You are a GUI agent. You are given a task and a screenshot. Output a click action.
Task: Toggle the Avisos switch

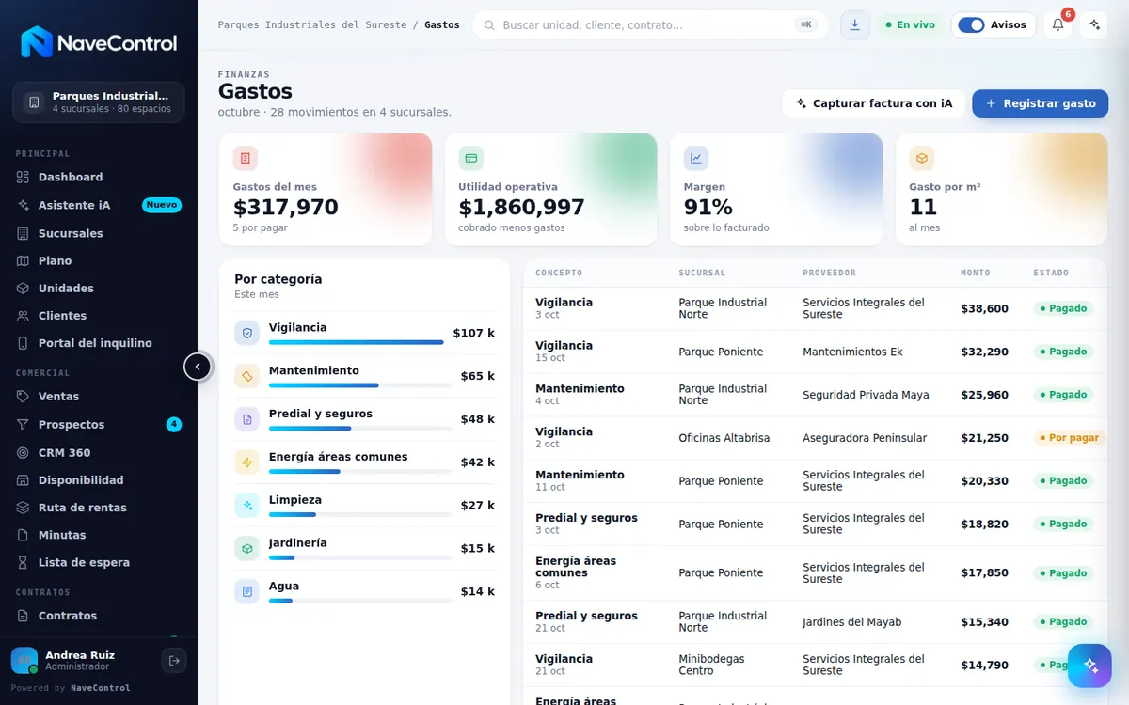tap(971, 24)
